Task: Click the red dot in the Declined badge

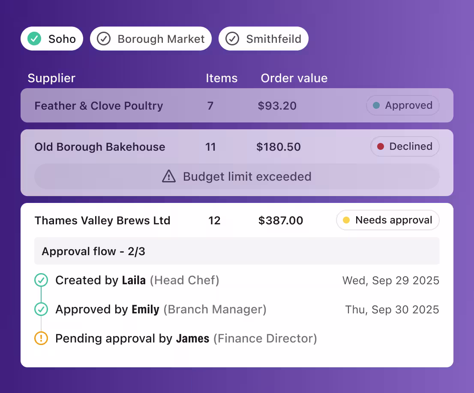Action: pos(381,146)
